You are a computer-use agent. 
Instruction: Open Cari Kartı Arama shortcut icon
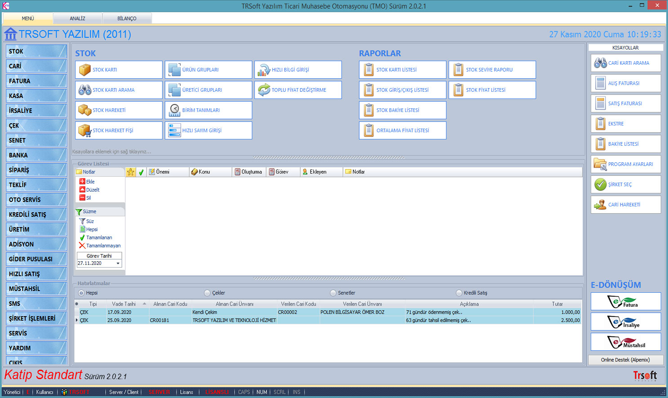point(601,63)
